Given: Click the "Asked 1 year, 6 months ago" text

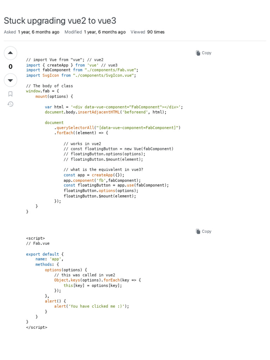Looking at the screenshot, I should [32, 32].
